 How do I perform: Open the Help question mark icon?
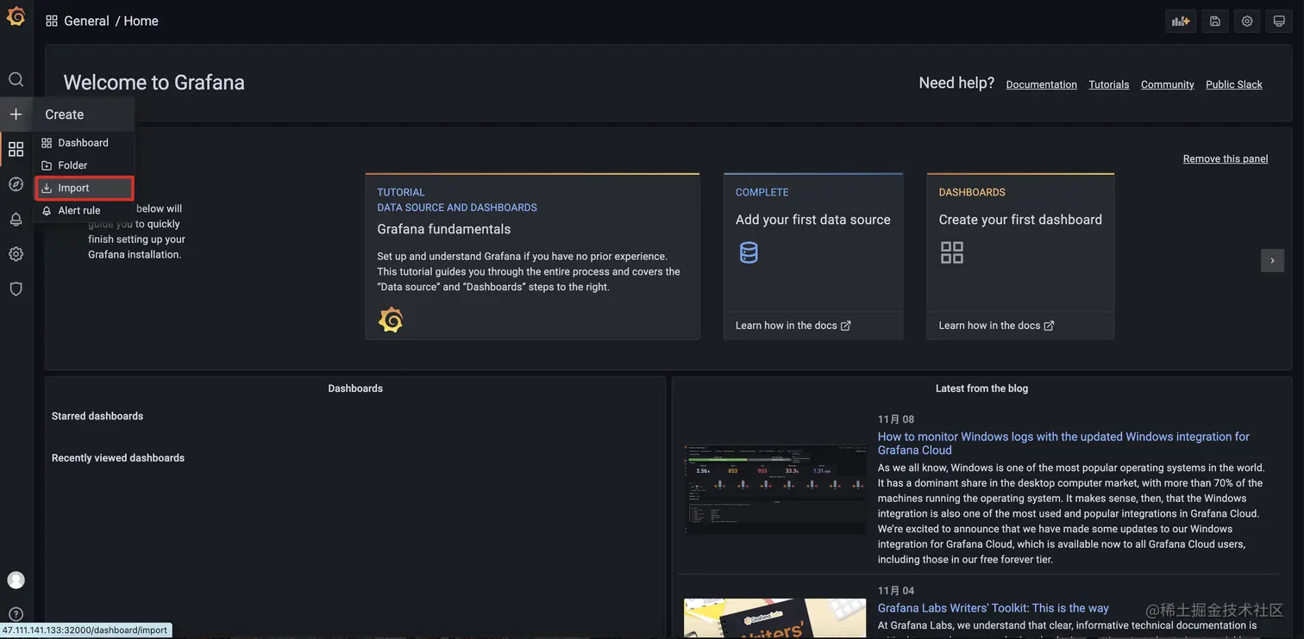16,615
